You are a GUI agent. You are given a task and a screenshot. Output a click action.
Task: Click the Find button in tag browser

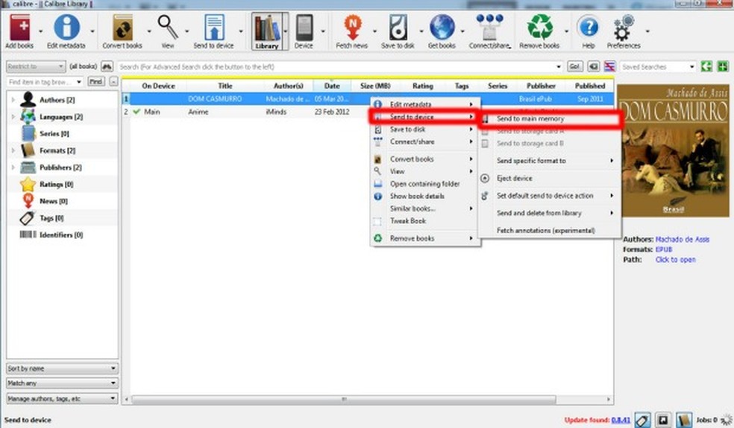click(x=96, y=81)
